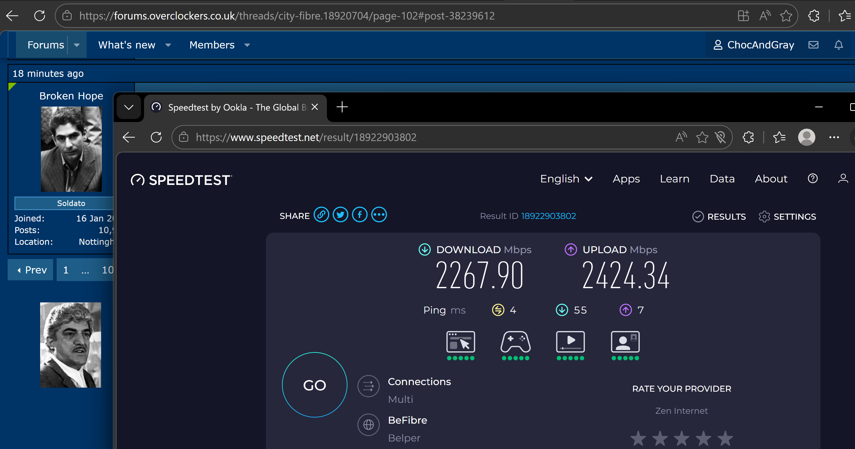
Task: Open the tab search chevron
Action: coord(129,107)
